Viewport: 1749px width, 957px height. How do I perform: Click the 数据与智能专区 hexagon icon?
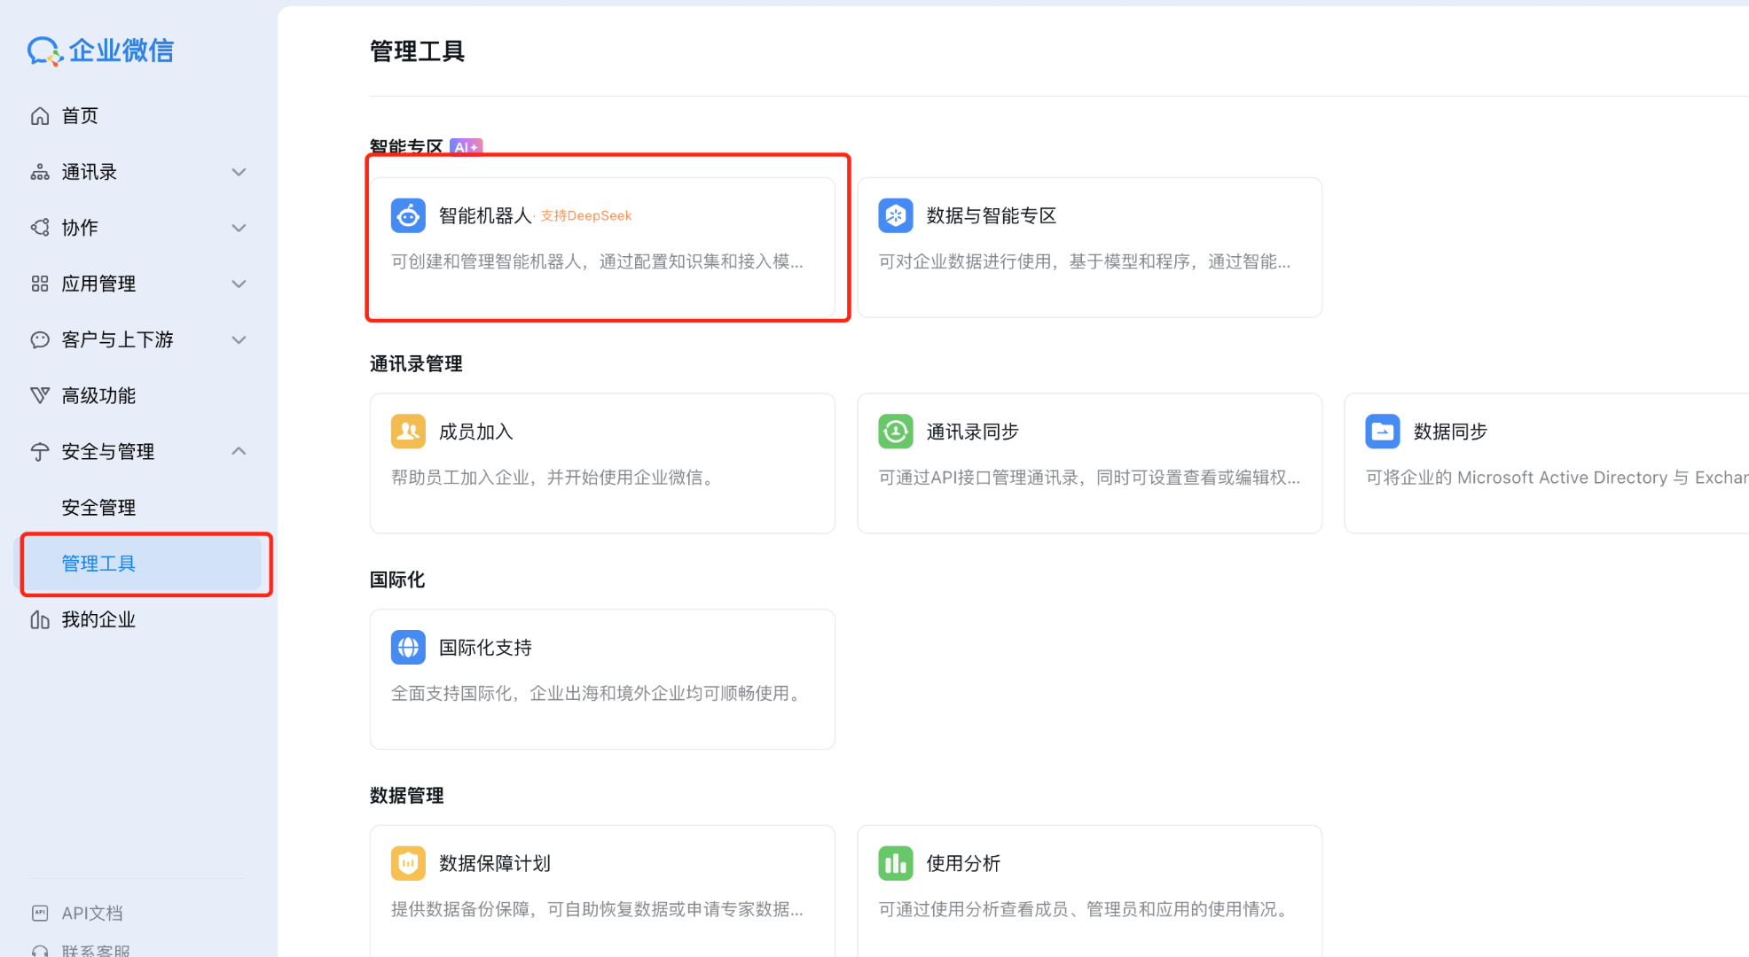895,215
